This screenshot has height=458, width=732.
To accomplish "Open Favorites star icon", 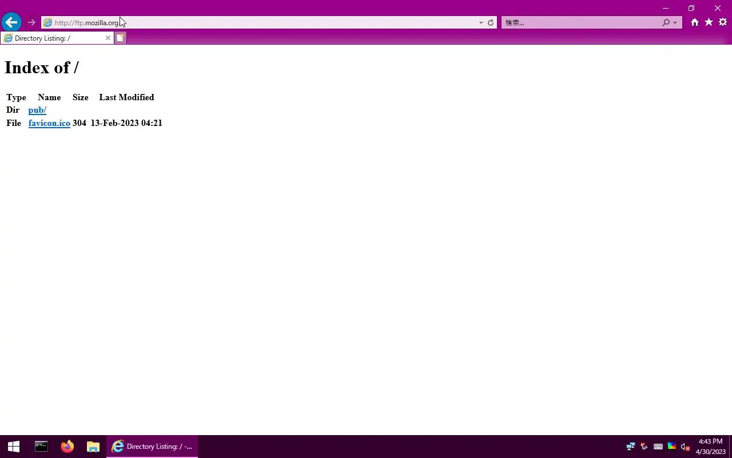I will pos(709,22).
